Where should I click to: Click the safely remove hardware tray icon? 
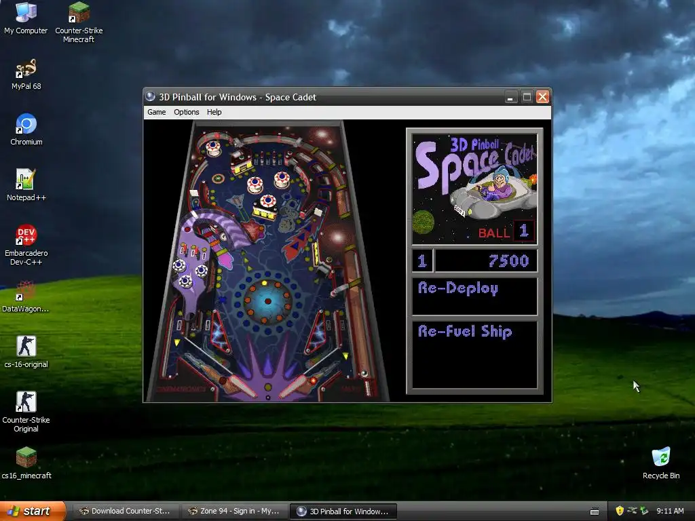click(644, 511)
